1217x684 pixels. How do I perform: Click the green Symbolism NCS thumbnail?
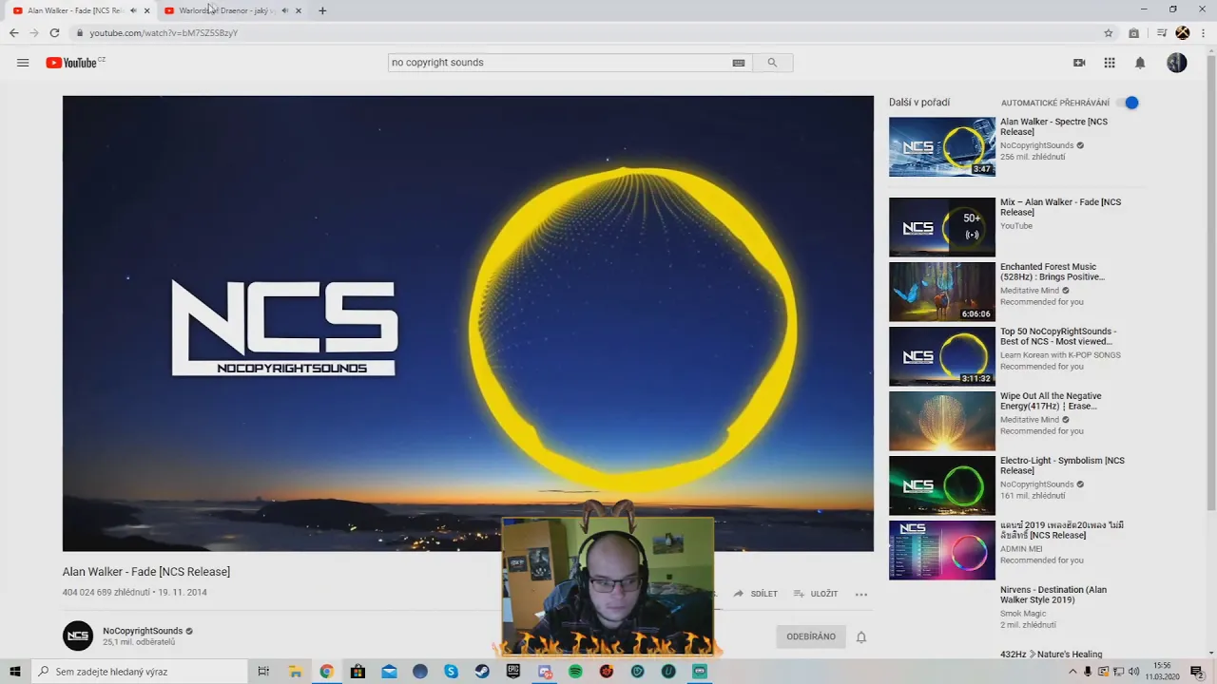[x=942, y=485]
